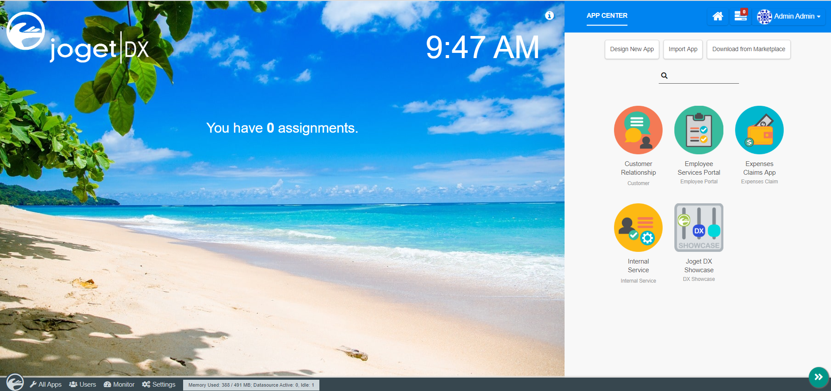Launch the Joget DX Showcase icon

point(699,228)
